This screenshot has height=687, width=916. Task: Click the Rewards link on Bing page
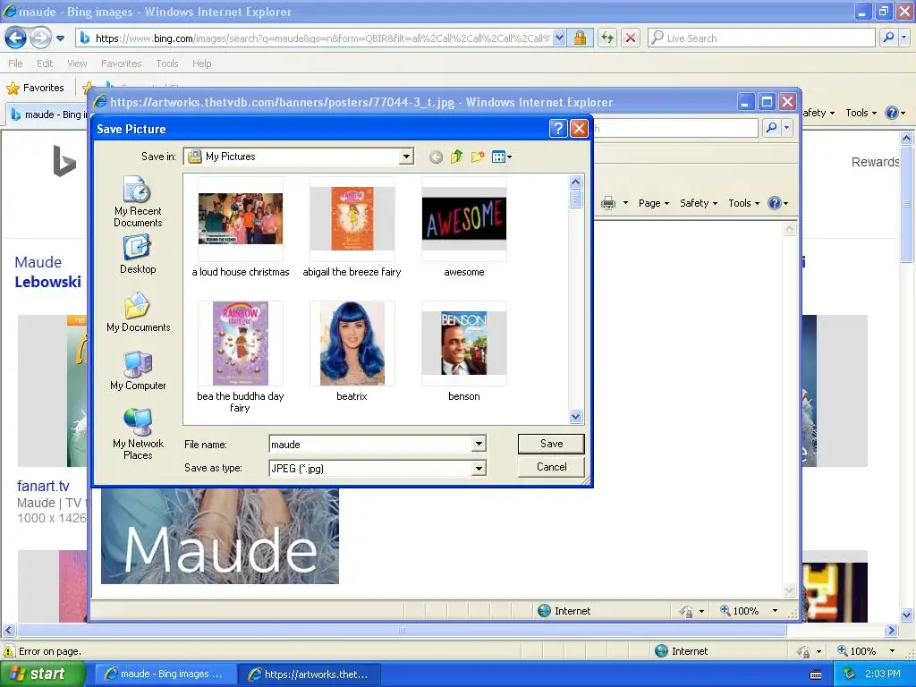875,162
